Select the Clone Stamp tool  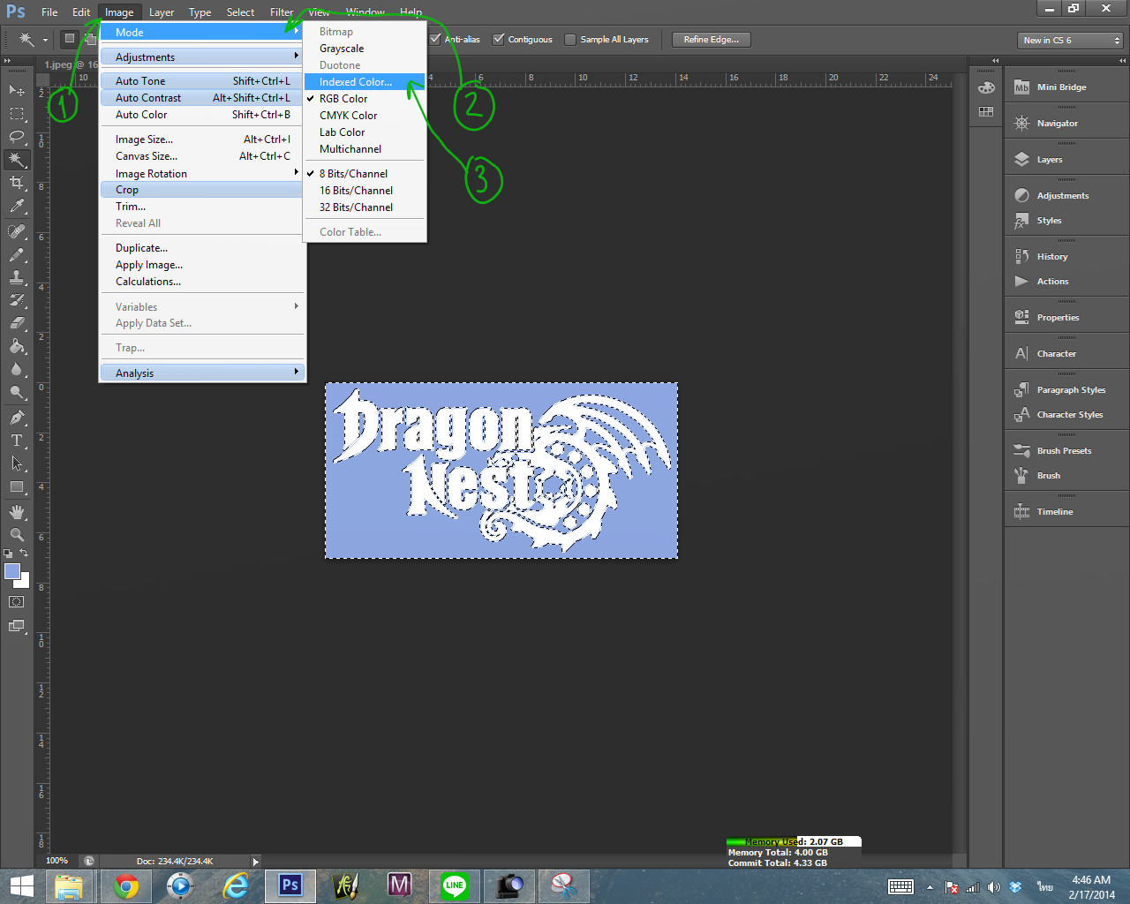click(17, 277)
